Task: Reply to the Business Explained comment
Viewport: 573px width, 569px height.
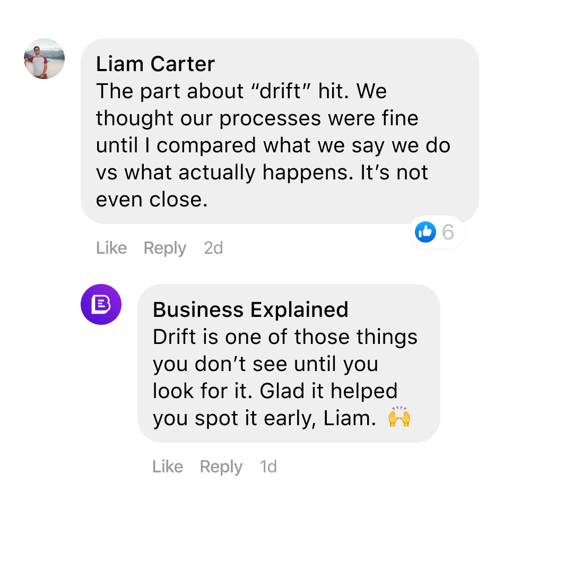Action: coord(221,467)
